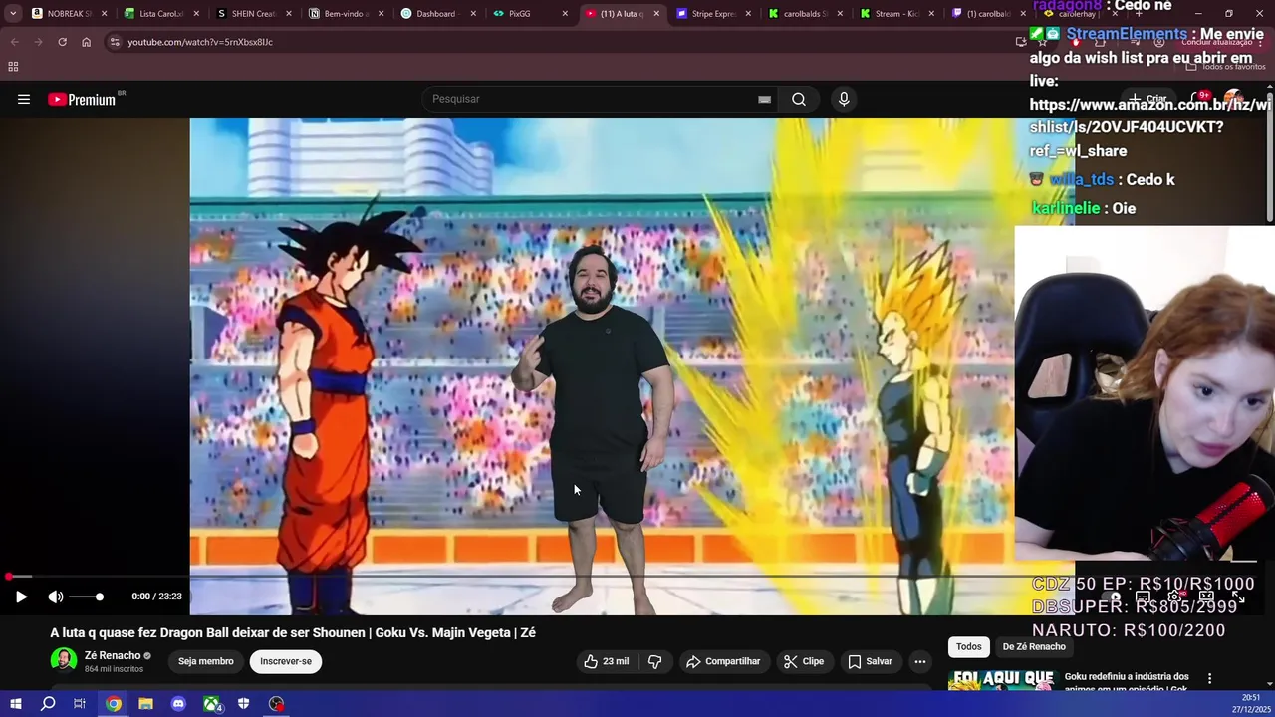Image resolution: width=1275 pixels, height=717 pixels.
Task: Unsubscribe via the Inscrever-se button
Action: pos(286,661)
